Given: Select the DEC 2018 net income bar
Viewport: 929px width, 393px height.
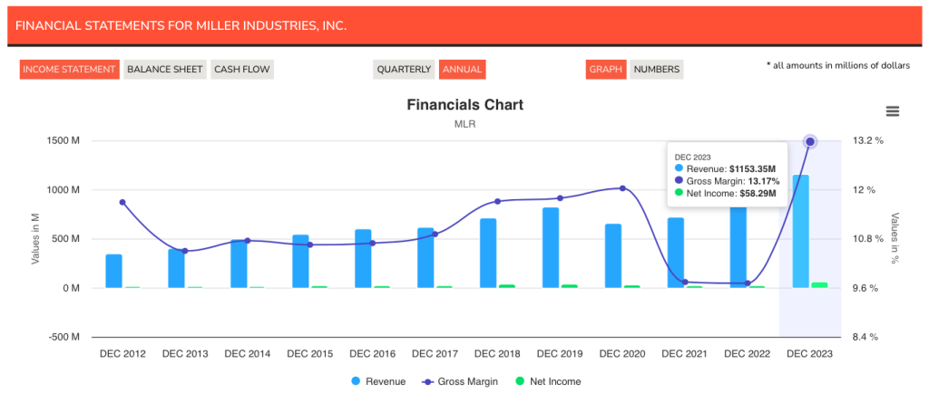Looking at the screenshot, I should (507, 286).
